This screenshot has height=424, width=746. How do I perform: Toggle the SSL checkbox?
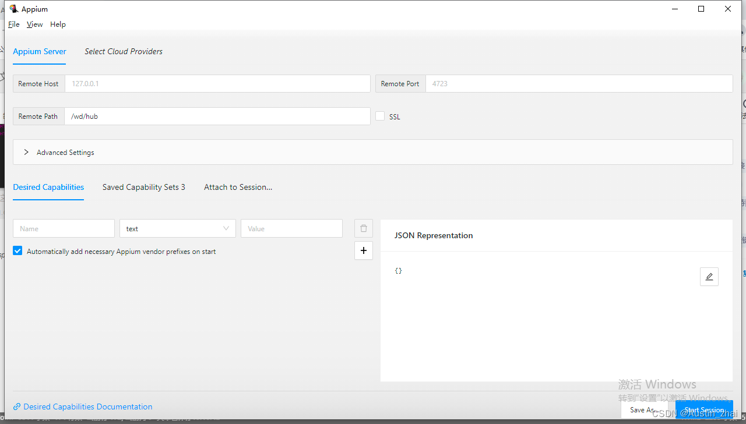click(x=380, y=116)
